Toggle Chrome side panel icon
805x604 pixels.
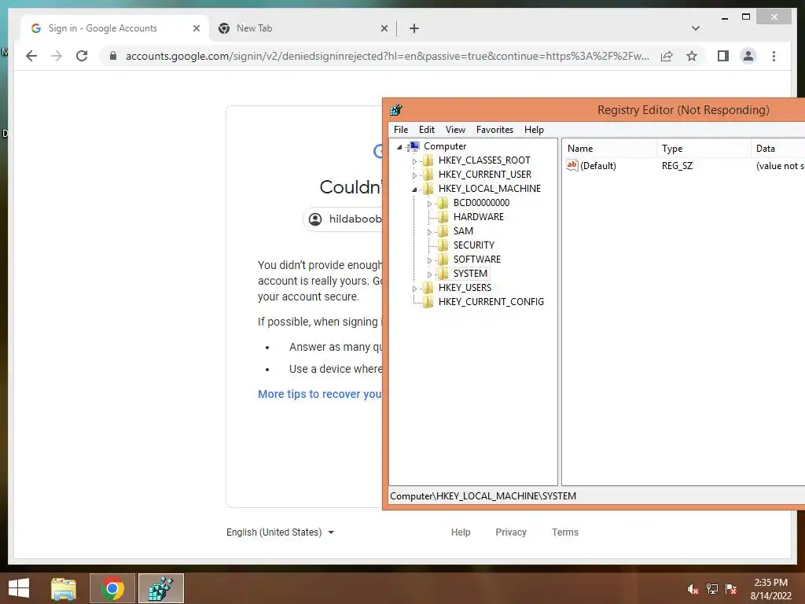(723, 56)
